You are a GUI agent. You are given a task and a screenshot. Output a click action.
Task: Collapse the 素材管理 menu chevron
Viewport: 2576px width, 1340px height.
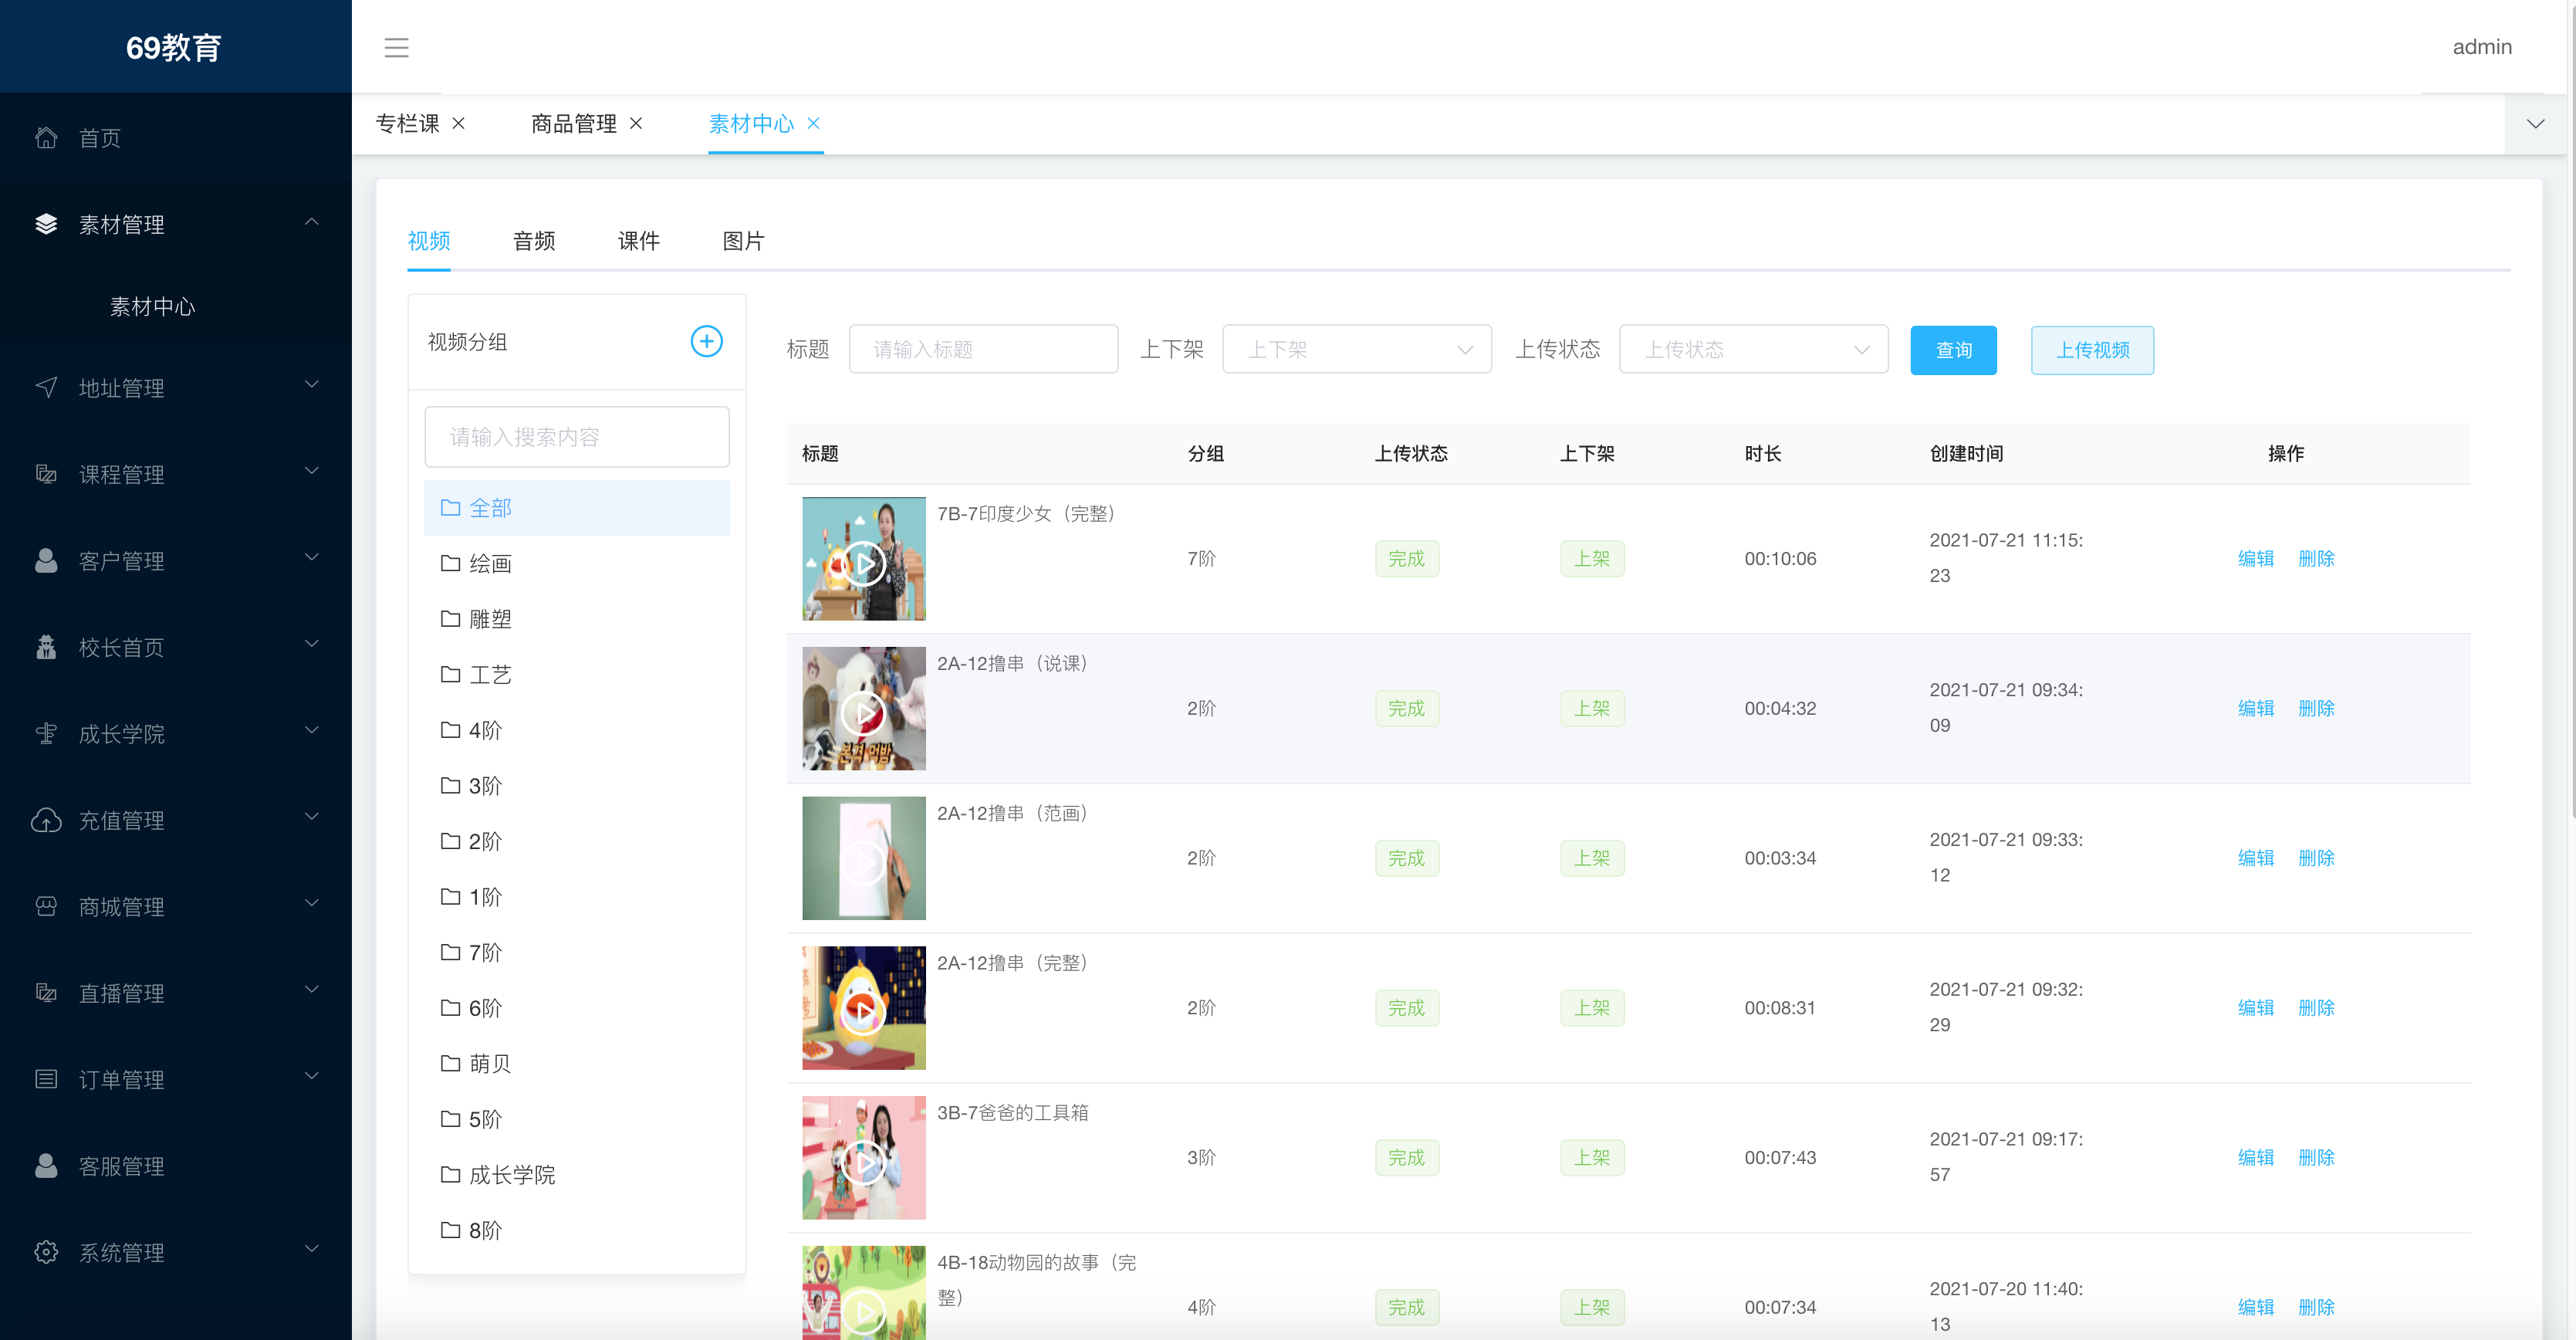(312, 222)
